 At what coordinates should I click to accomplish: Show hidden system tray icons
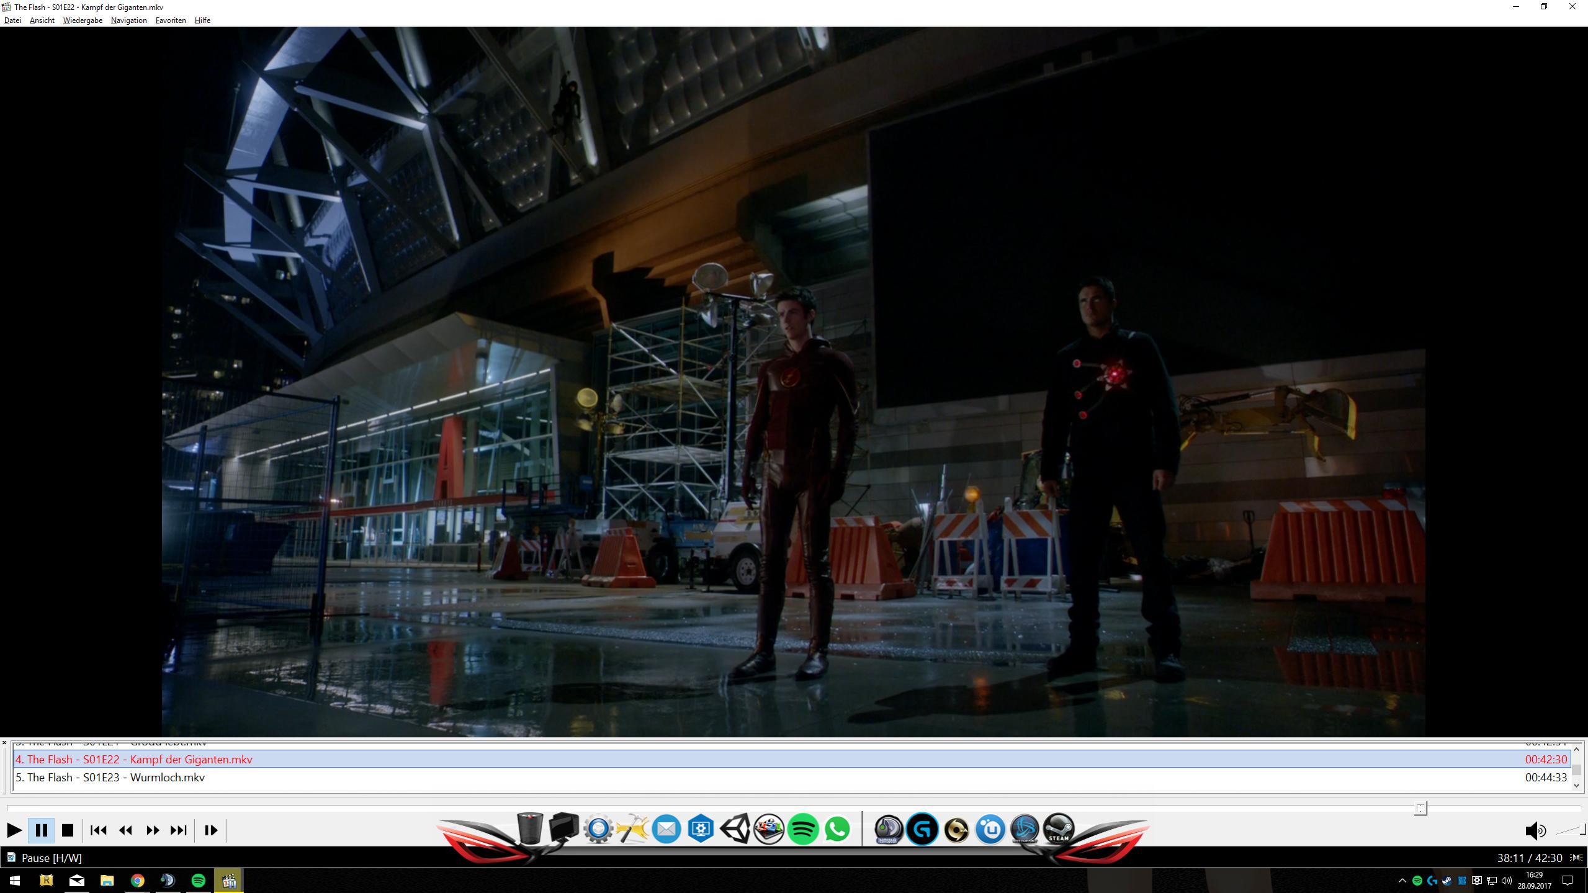pos(1402,881)
